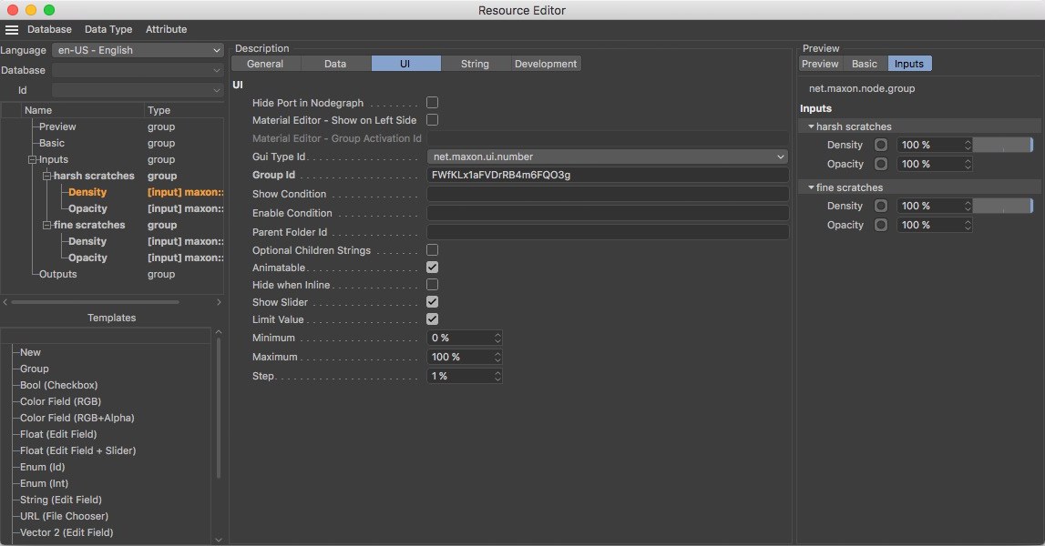This screenshot has height=546, width=1045.
Task: Open the Gui Type Id dropdown
Action: point(607,157)
